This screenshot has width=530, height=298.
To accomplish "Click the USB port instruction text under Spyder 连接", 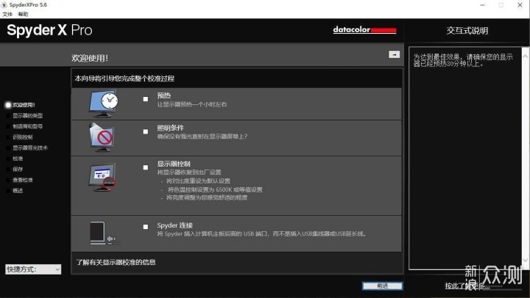I will (262, 233).
